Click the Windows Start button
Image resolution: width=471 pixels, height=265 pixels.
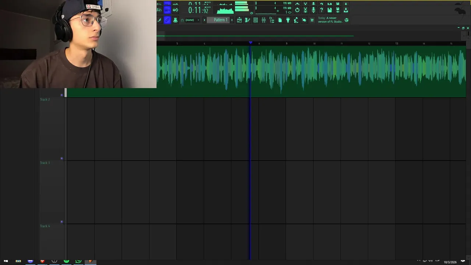(6, 261)
